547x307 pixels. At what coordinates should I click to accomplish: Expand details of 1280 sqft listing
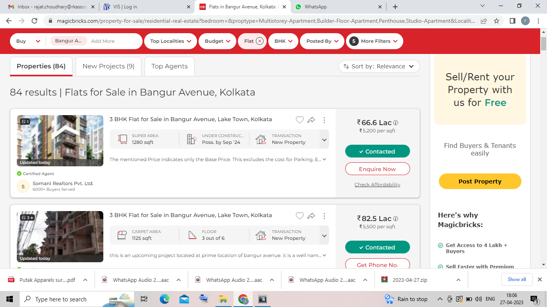point(324,140)
